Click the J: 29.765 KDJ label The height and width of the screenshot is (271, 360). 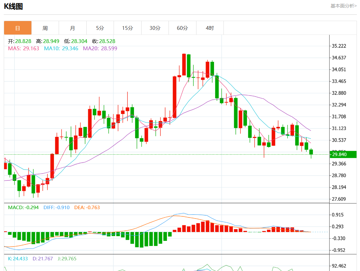[x=67, y=259]
